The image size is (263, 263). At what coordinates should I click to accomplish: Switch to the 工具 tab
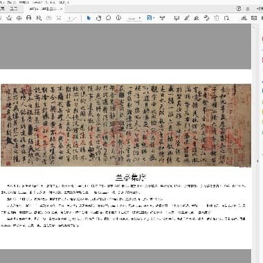(x=13, y=9)
